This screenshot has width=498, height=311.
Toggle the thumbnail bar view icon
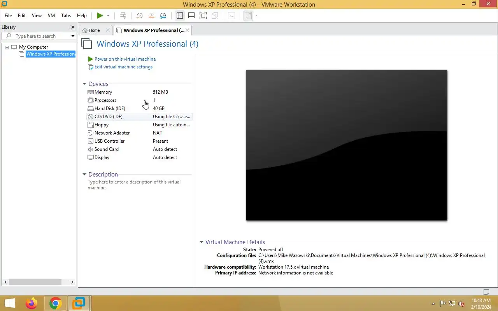191,16
